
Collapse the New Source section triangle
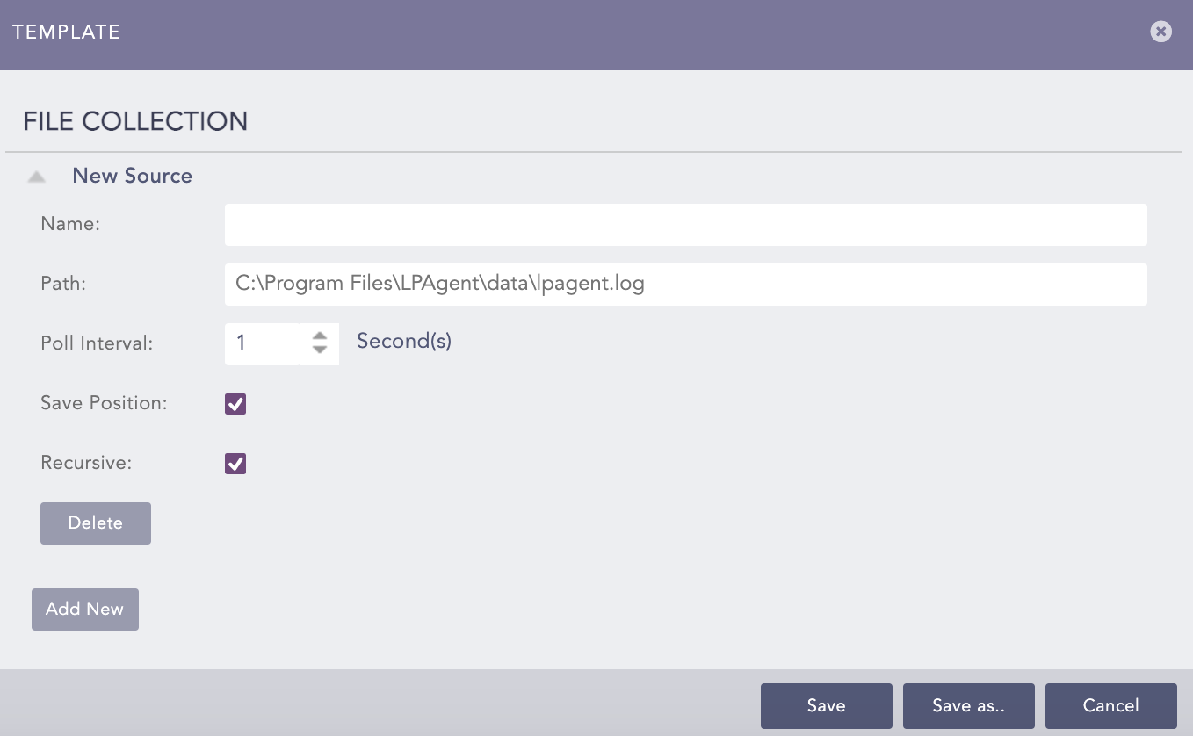click(x=36, y=177)
